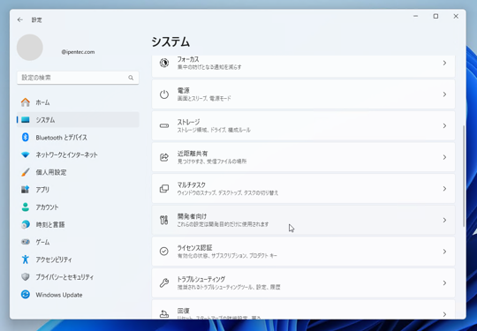Expand ストレージ row chevron
This screenshot has width=477, height=331.
pyautogui.click(x=444, y=126)
